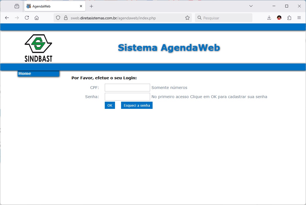Close the AgendaWeb tab
The width and height of the screenshot is (306, 205).
click(81, 6)
